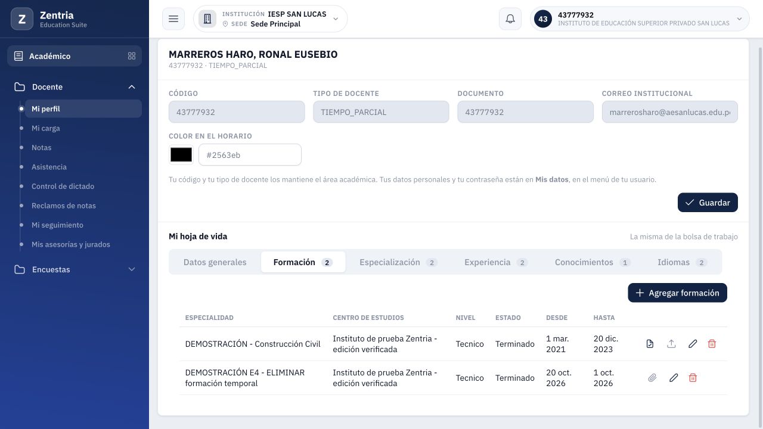Switch to the Datos generales tab
The image size is (763, 429).
(x=215, y=262)
